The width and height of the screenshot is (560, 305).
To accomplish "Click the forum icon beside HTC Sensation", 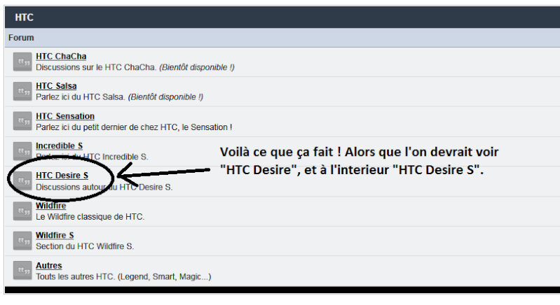I will coord(22,121).
